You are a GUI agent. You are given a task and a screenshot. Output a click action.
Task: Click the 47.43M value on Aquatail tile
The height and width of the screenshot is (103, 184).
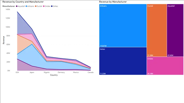click(170, 55)
